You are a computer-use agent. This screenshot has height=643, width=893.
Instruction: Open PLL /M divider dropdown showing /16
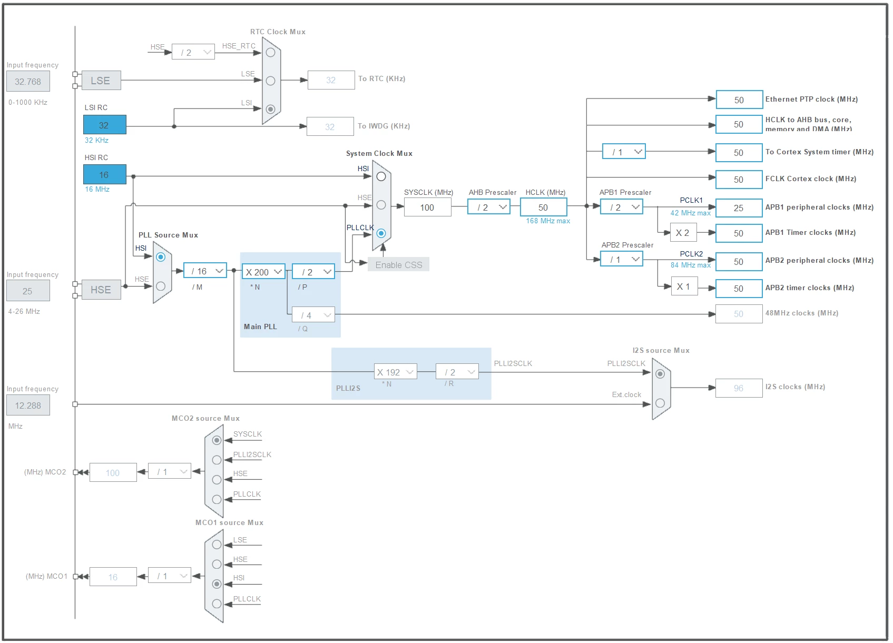point(205,271)
